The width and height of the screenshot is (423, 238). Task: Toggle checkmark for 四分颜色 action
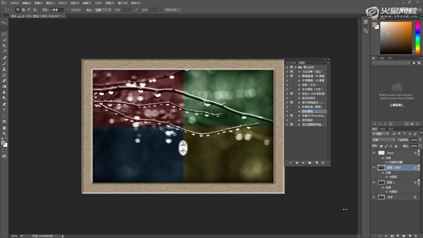[x=287, y=112]
